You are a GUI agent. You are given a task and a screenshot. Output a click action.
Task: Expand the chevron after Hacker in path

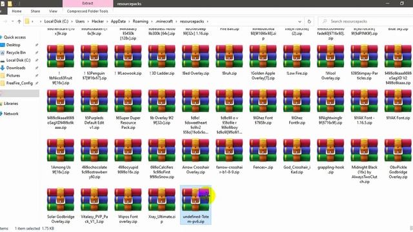(107, 21)
